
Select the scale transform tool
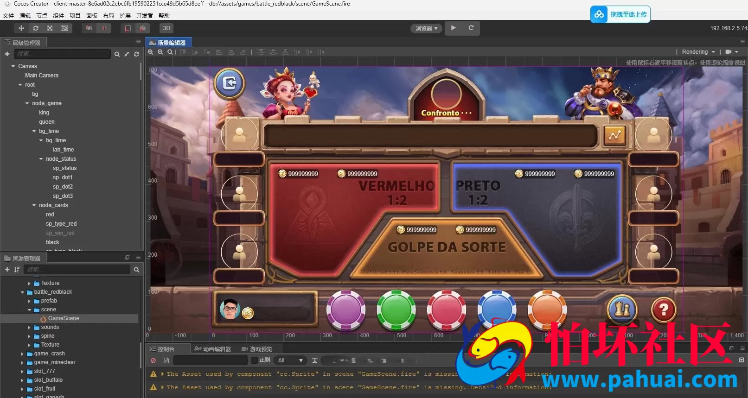click(x=50, y=28)
